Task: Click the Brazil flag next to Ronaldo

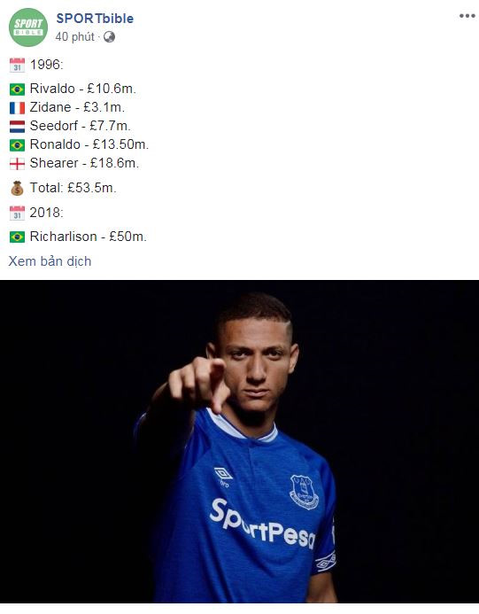Action: pos(17,145)
